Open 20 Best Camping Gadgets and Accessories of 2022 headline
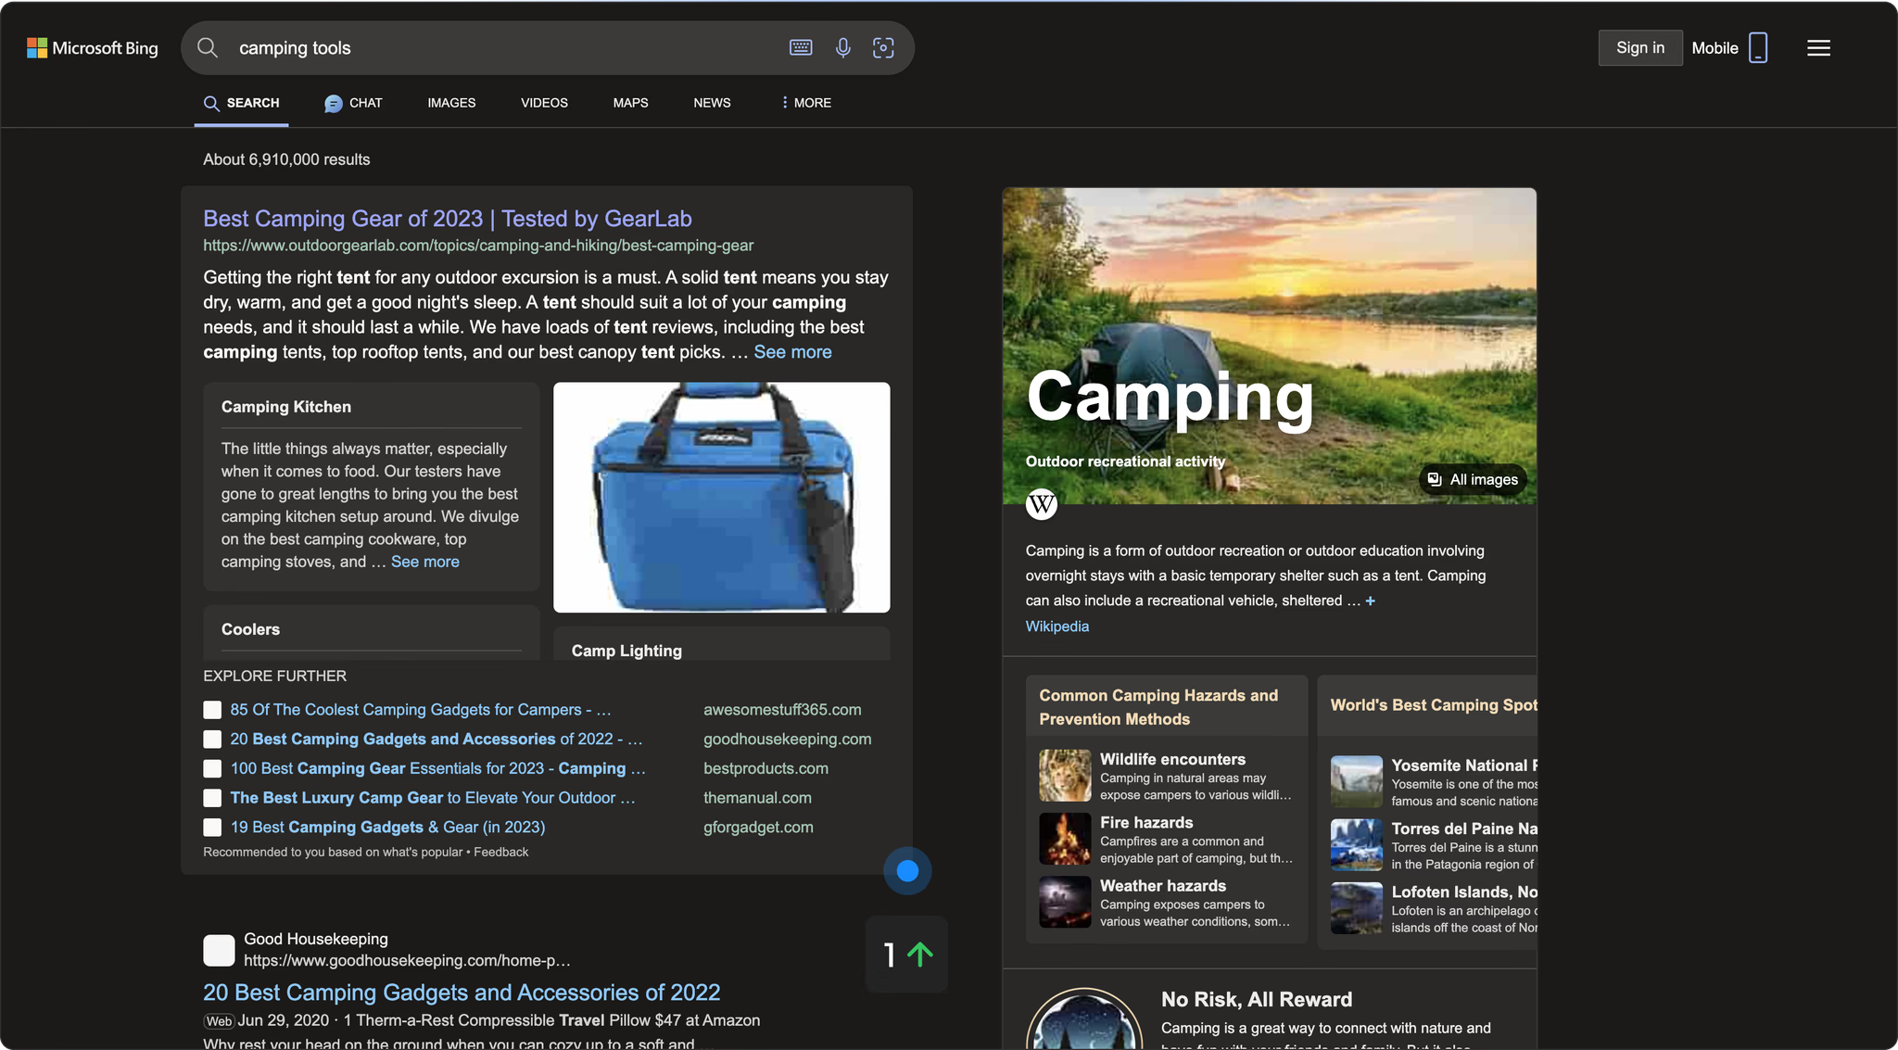The image size is (1898, 1050). click(462, 993)
